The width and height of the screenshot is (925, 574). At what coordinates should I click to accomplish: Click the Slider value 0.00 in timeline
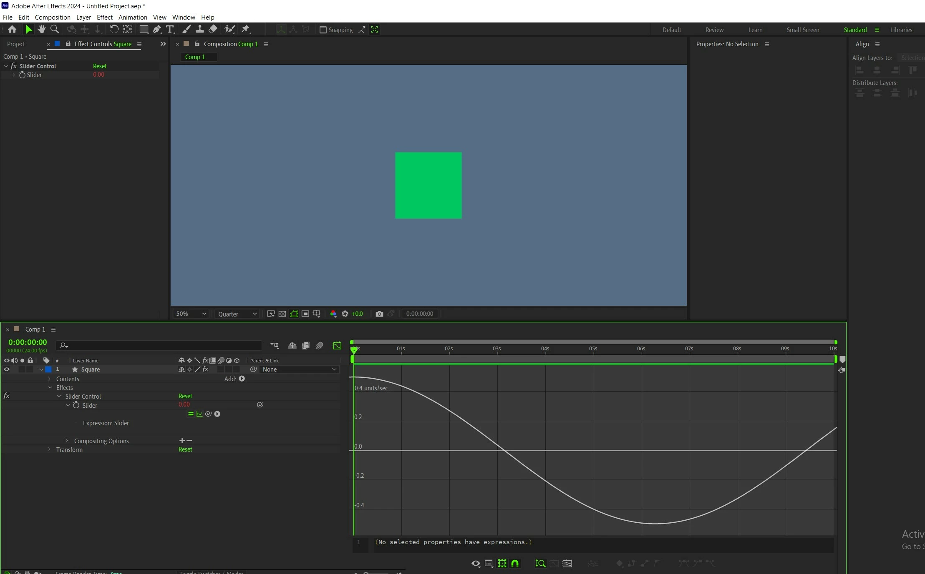[184, 404]
